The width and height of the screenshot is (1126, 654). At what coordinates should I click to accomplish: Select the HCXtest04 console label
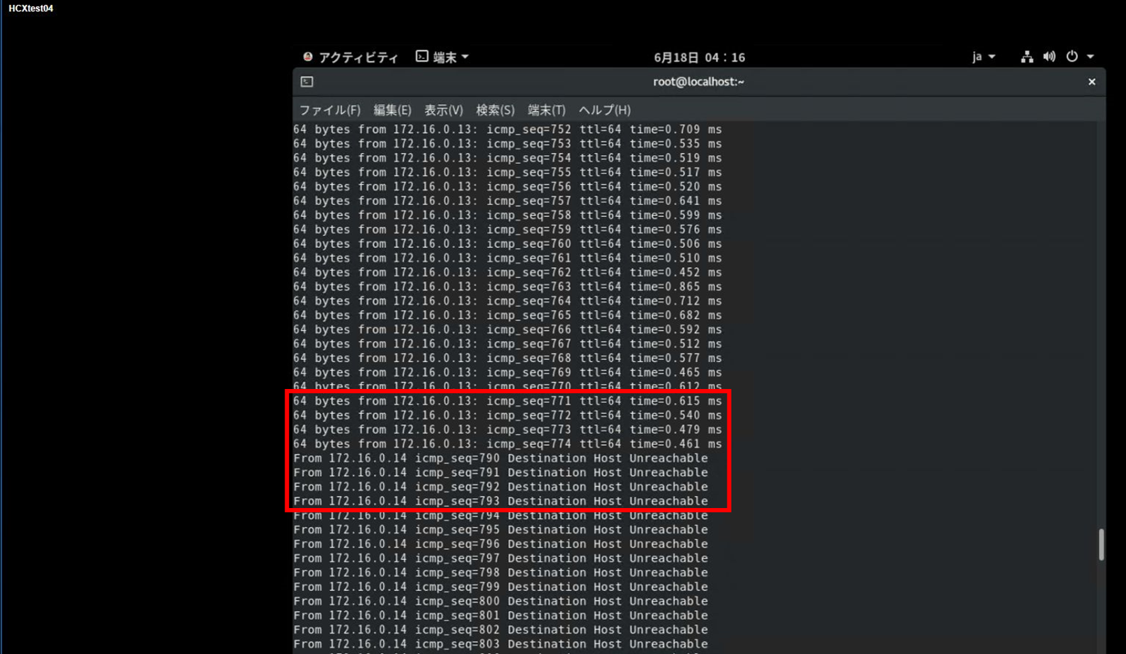click(30, 9)
